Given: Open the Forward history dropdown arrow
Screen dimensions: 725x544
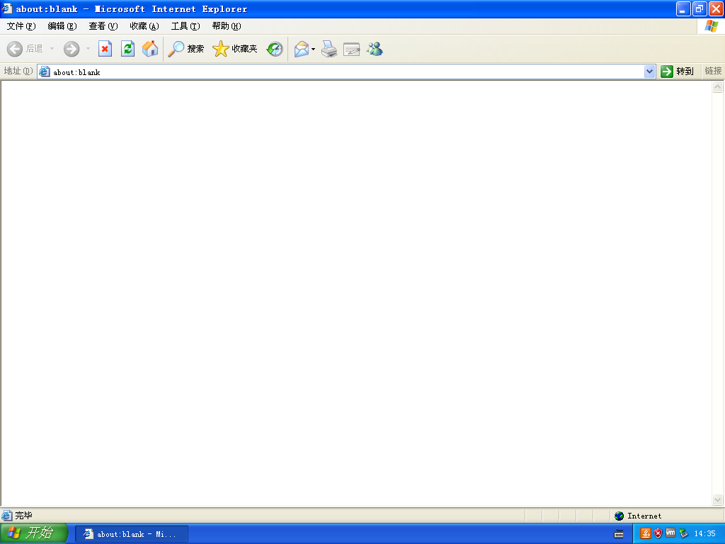Looking at the screenshot, I should coord(88,49).
